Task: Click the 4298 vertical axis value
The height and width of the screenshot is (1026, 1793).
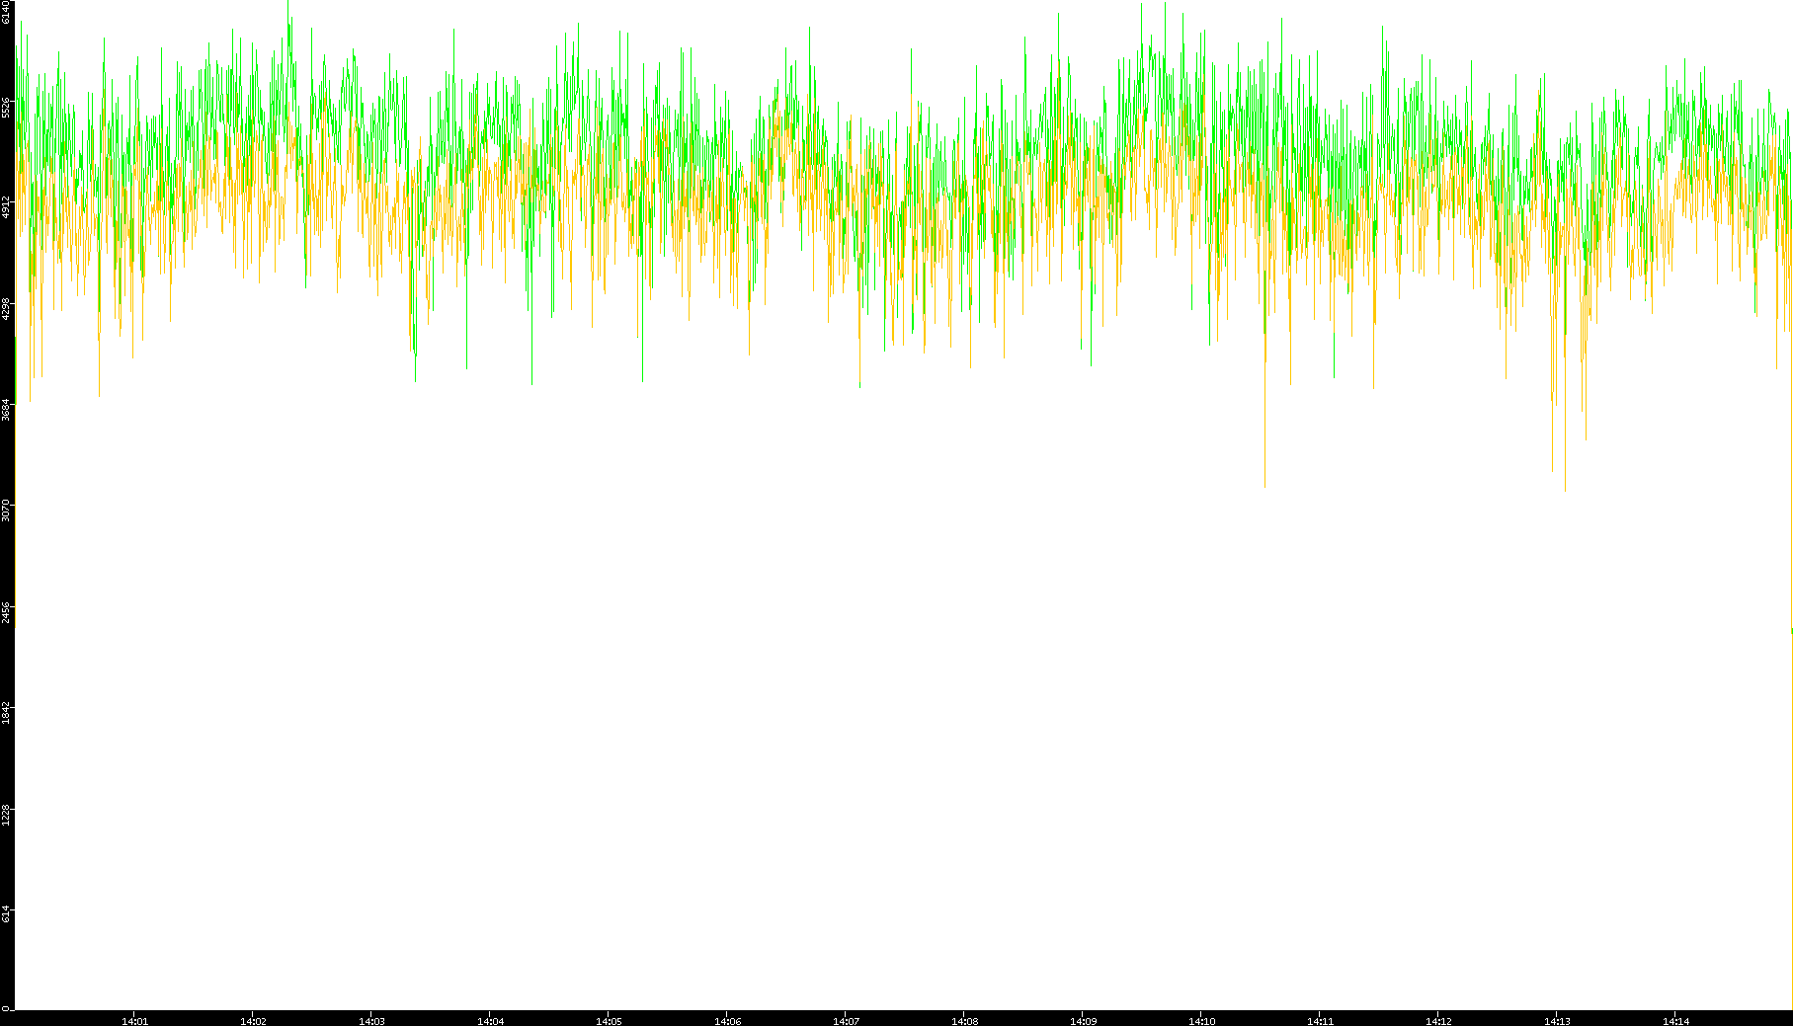Action: point(6,309)
